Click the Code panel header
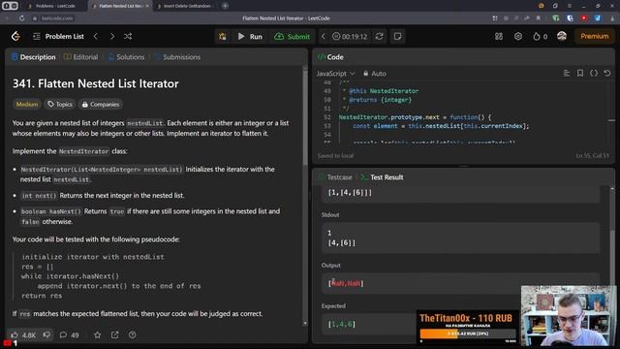Viewport: 620px width, 349px height. 330,57
